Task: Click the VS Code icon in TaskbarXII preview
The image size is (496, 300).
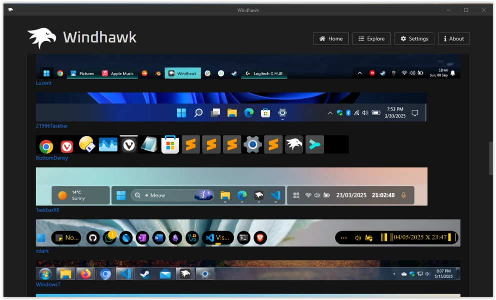Action: pyautogui.click(x=276, y=195)
